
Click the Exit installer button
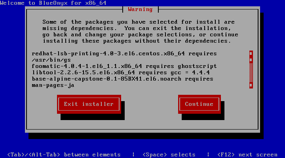tap(89, 104)
